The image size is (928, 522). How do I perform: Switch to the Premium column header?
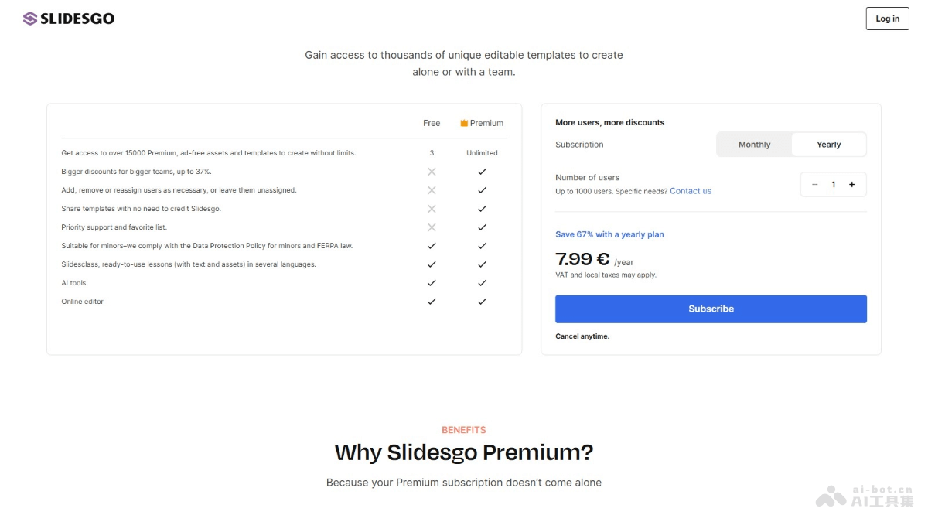486,123
